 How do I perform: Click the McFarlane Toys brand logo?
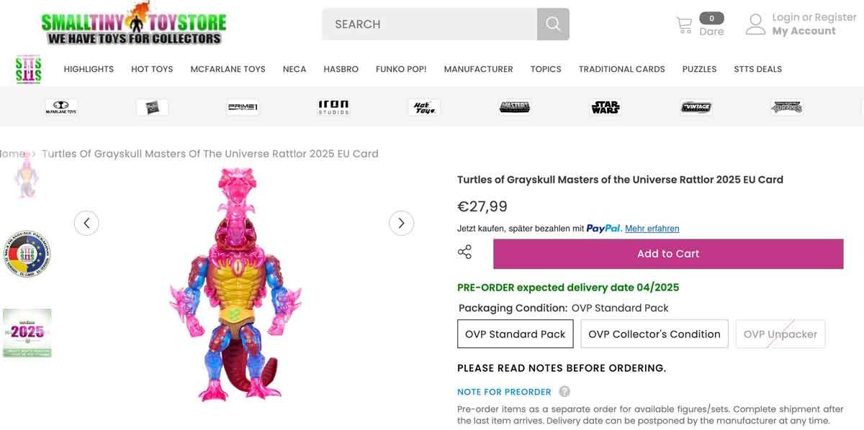(61, 106)
